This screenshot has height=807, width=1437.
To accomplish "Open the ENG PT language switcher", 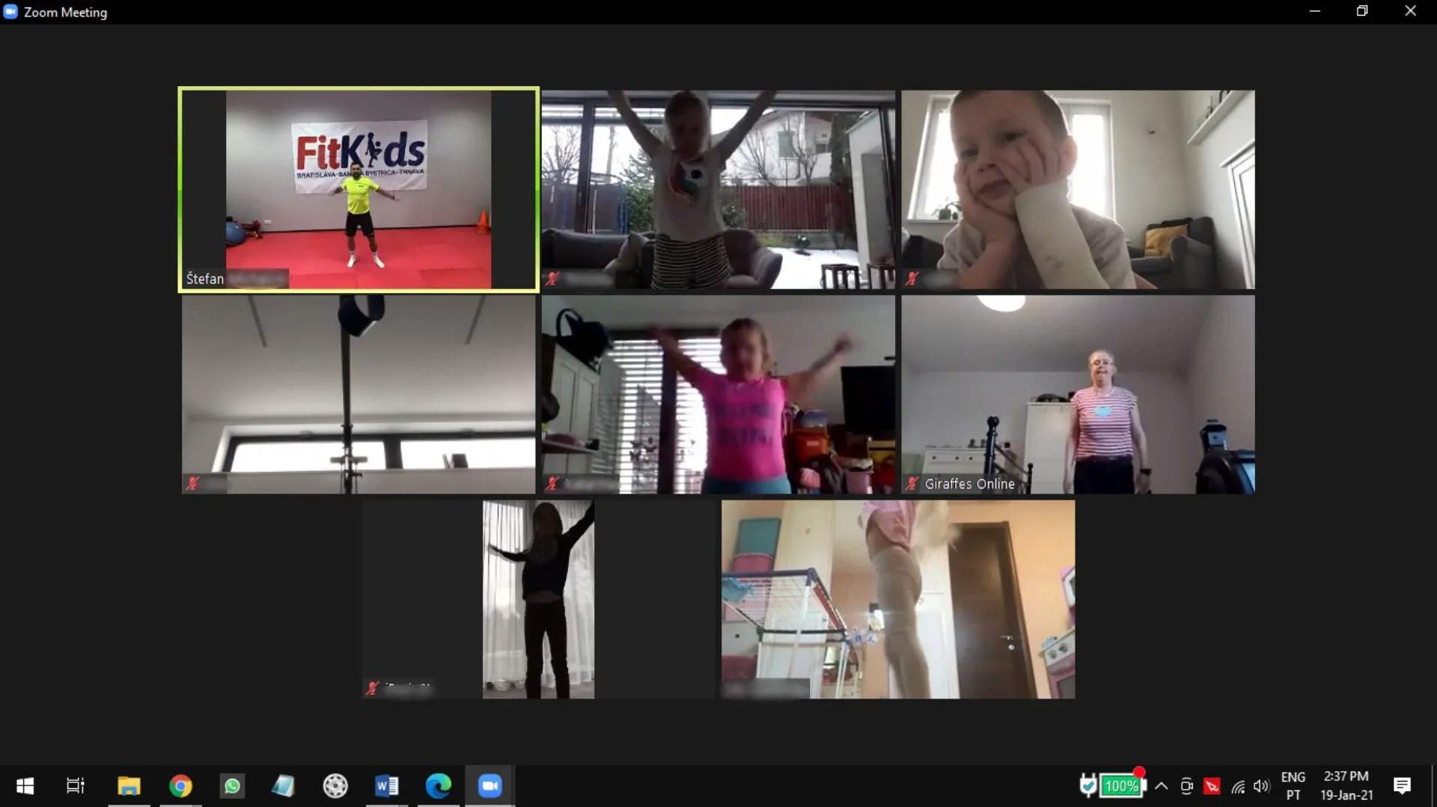I will [1293, 786].
